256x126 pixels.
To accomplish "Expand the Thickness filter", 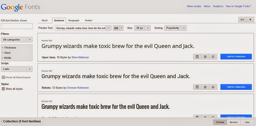I will click(9, 48).
